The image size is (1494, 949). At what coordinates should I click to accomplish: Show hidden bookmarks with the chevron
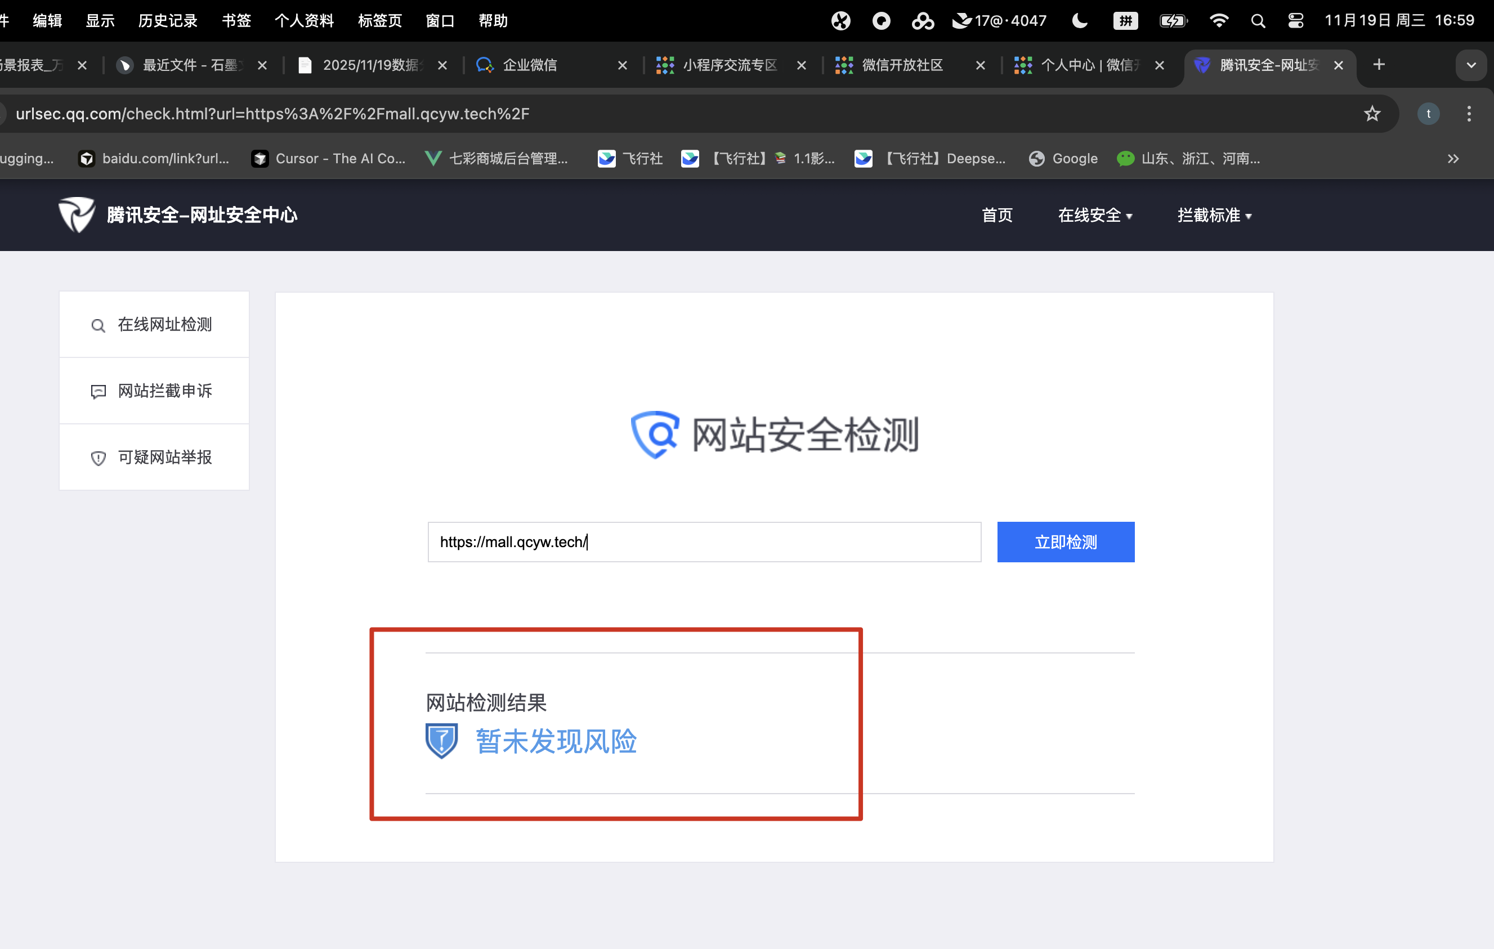[1452, 159]
